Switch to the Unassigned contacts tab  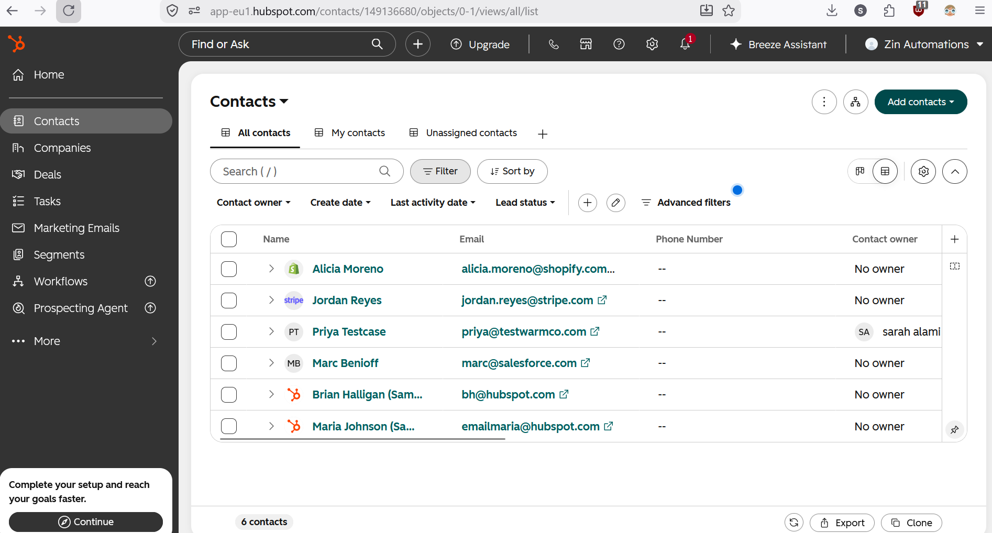pos(463,133)
